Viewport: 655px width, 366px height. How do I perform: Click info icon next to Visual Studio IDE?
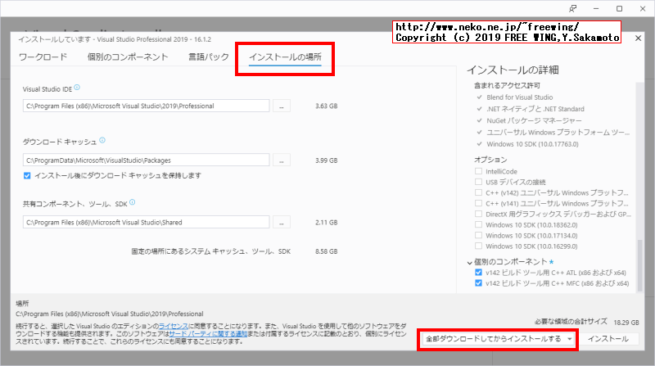(77, 88)
